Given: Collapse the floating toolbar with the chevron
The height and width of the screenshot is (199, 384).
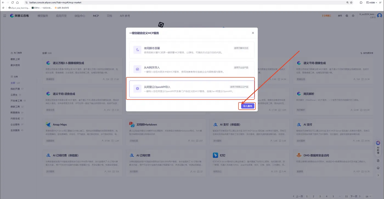Looking at the screenshot, I should coord(378,175).
